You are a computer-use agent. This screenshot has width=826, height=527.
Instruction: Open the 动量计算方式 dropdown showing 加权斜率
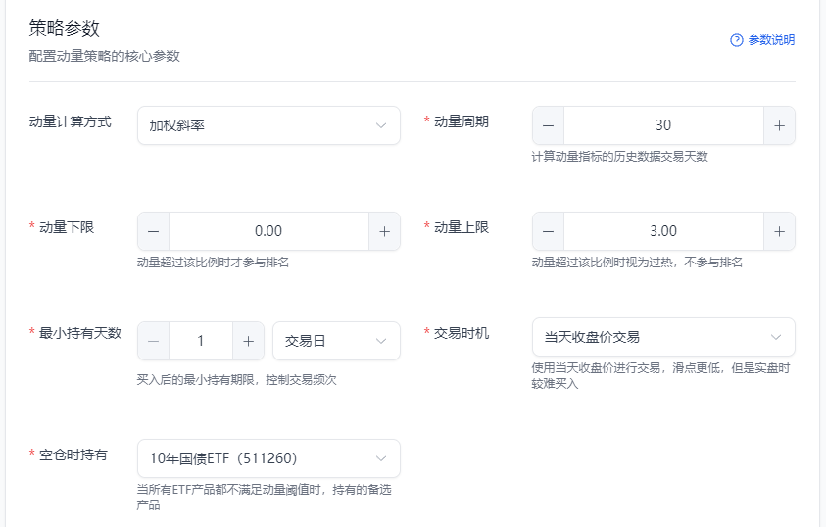coord(267,125)
